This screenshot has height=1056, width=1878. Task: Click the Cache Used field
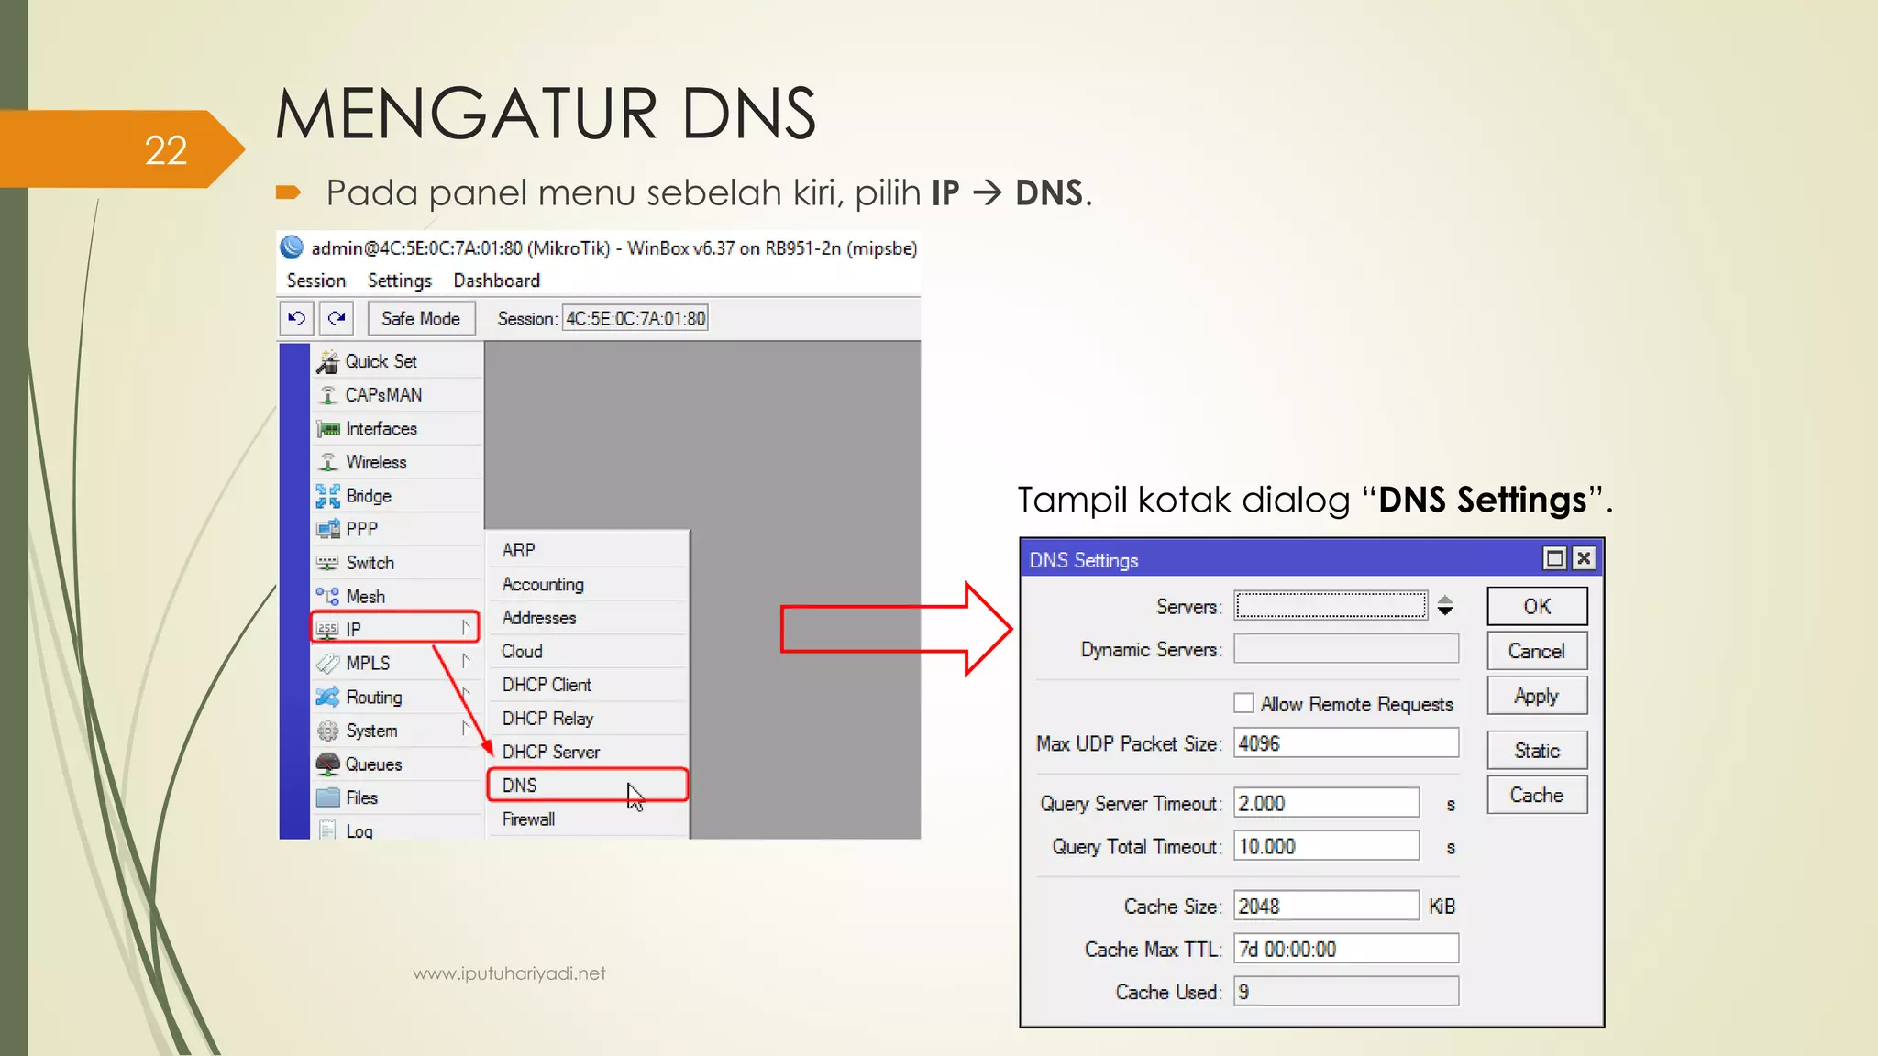coord(1346,991)
